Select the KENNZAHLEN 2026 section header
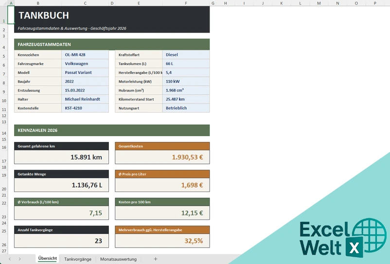This screenshot has height=264, width=390. [x=112, y=130]
